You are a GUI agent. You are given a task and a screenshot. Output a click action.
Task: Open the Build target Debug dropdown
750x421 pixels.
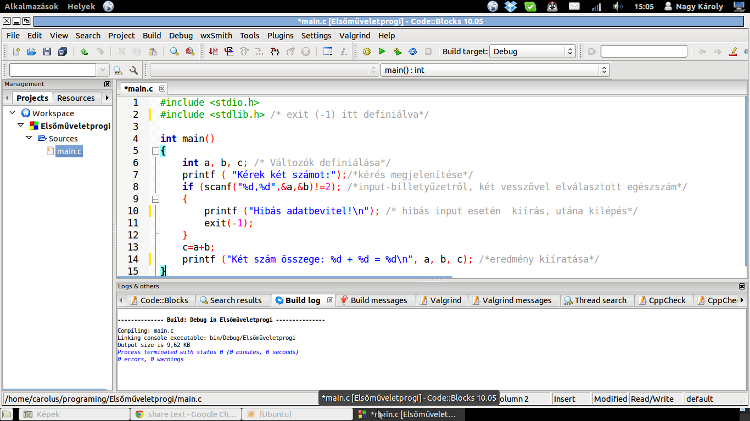click(533, 52)
